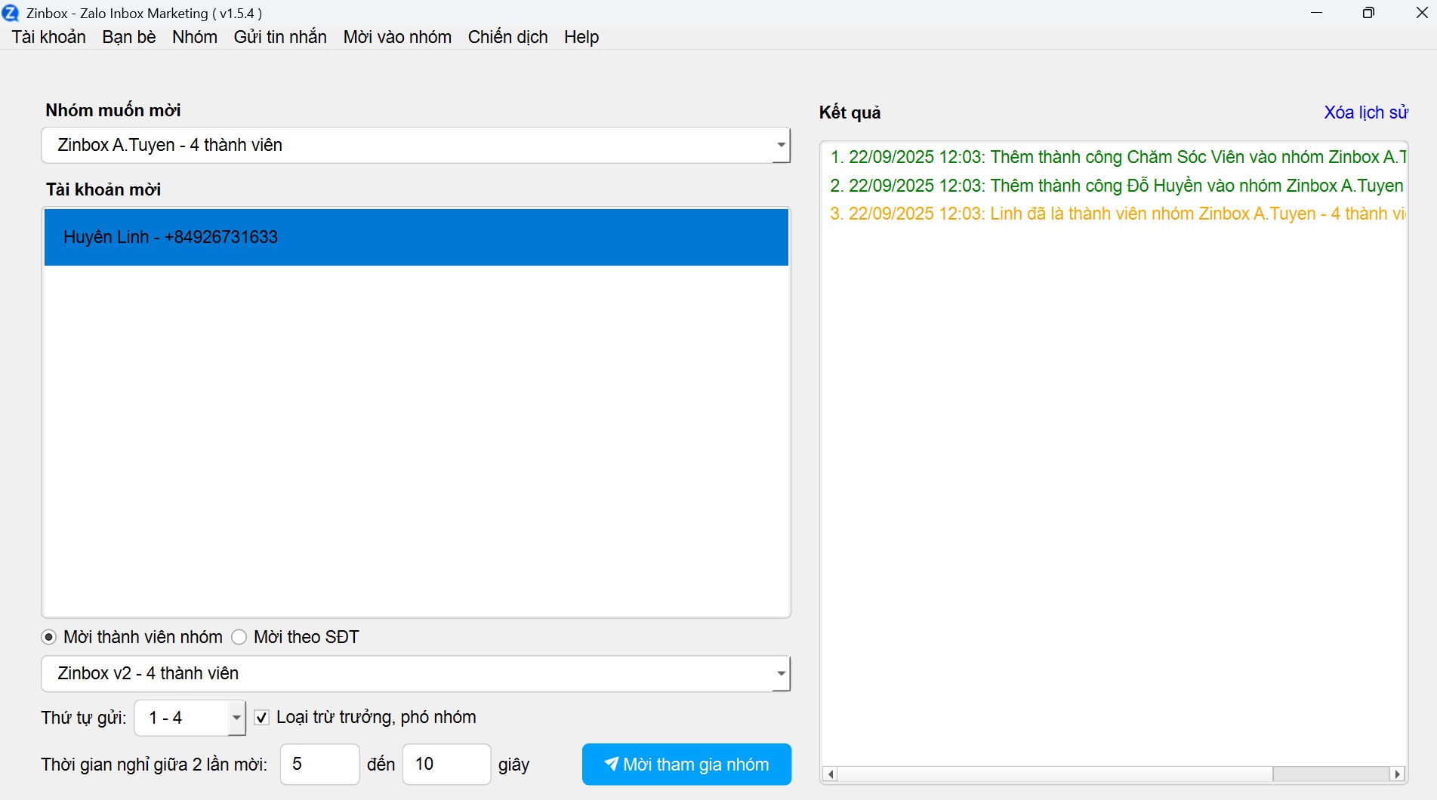This screenshot has height=800, width=1437.
Task: Click the Zinbox app logo icon
Action: coord(11,13)
